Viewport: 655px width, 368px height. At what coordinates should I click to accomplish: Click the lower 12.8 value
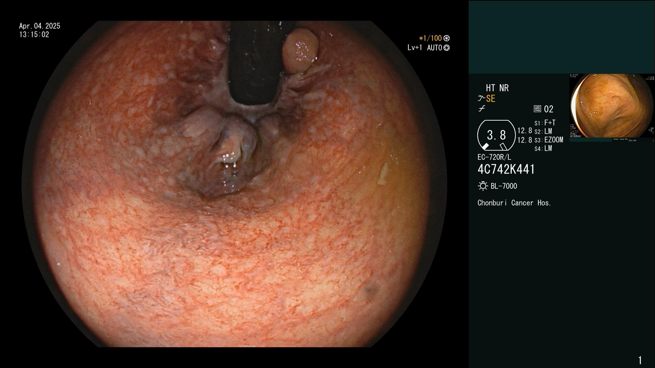525,140
